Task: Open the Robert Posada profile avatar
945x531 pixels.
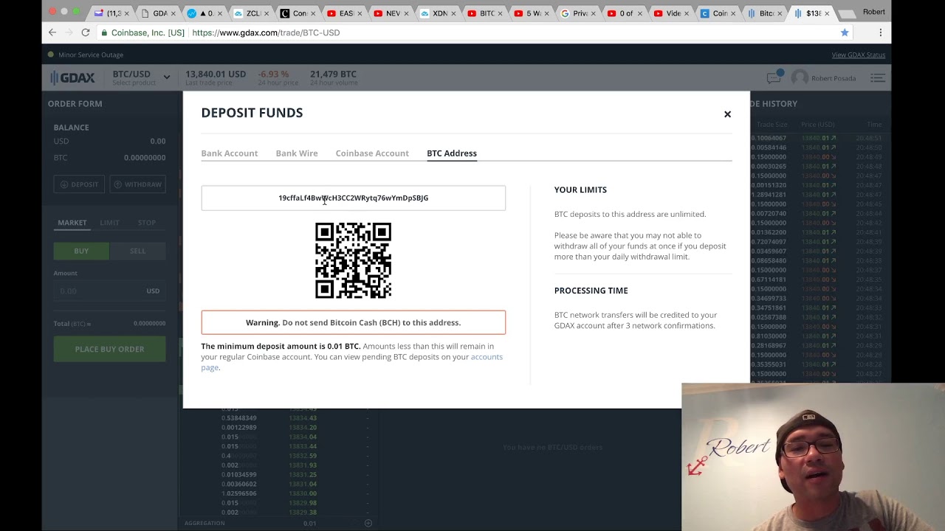Action: [800, 77]
